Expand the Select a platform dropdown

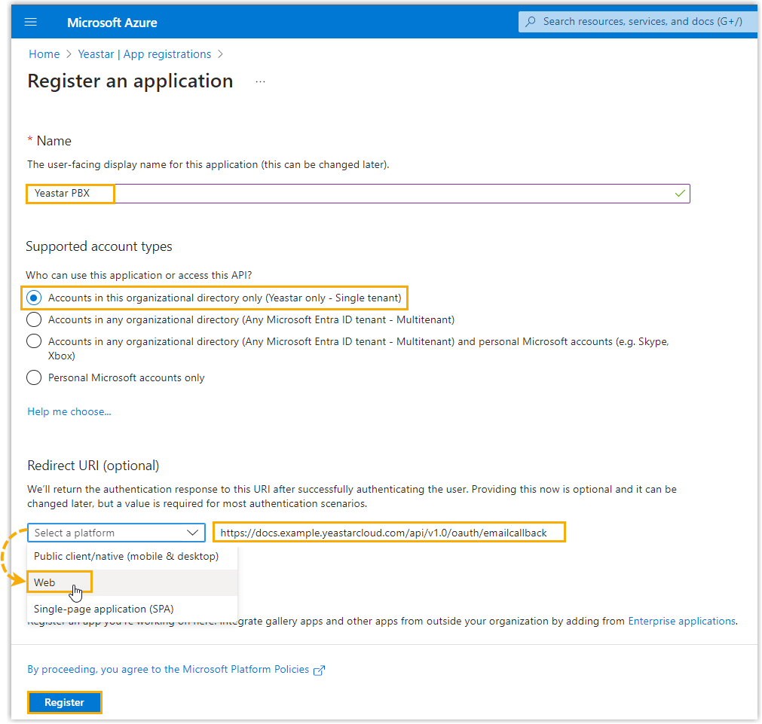pos(116,533)
